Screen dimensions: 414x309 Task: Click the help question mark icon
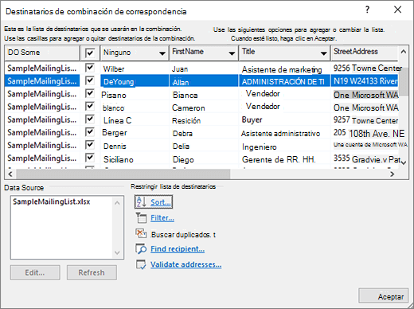367,10
